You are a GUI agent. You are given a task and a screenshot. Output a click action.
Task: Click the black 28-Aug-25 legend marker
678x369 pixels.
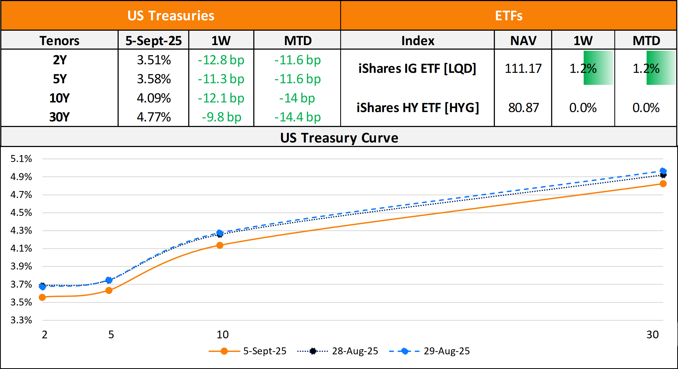[313, 351]
